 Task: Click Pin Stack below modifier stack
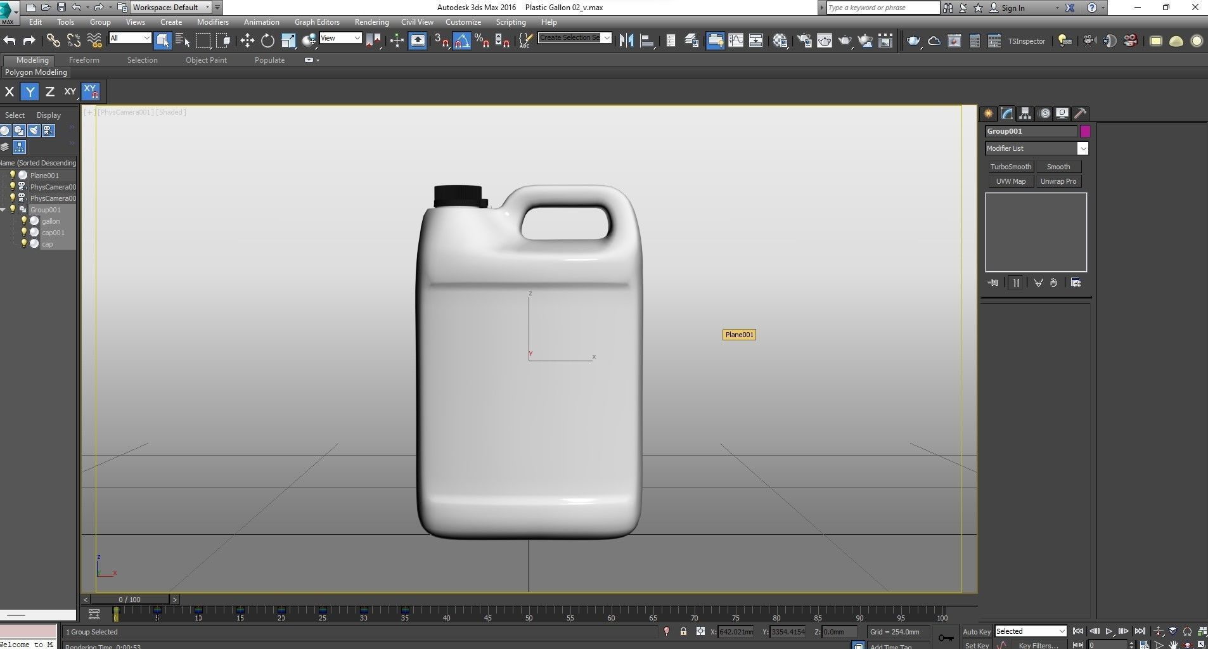[993, 283]
